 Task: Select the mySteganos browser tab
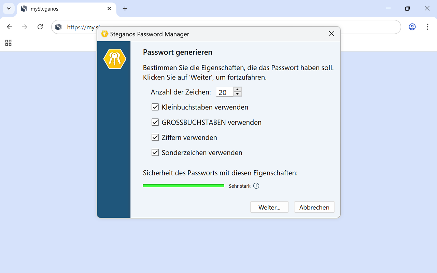click(65, 9)
